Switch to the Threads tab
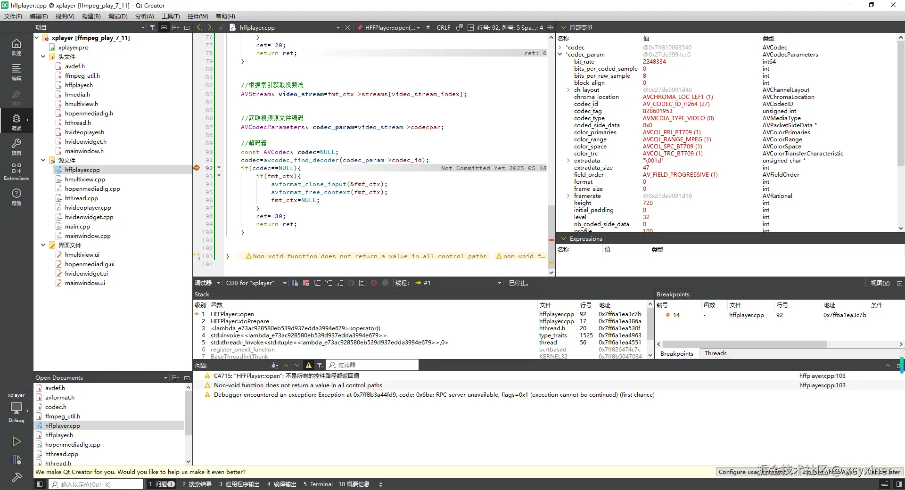 tap(715, 353)
